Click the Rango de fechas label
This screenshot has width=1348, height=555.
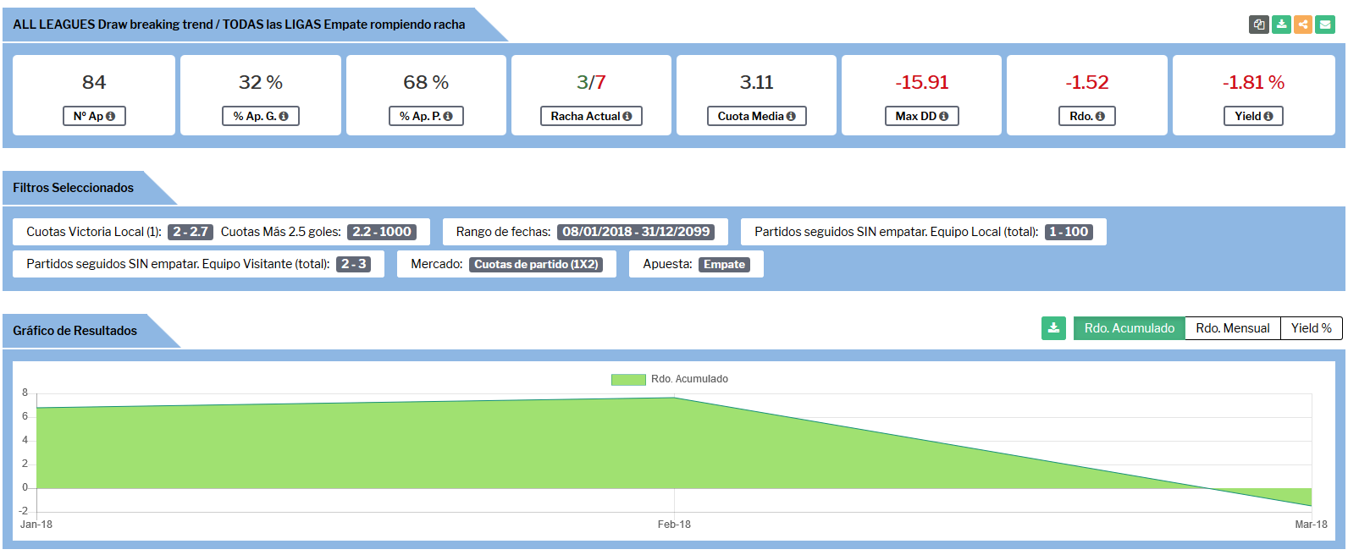pos(503,232)
